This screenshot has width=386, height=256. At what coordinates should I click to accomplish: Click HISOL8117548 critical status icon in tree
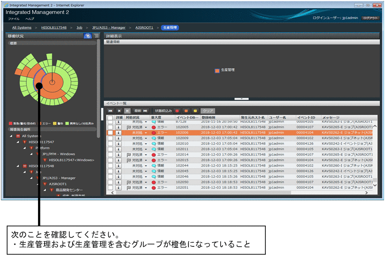pos(25,166)
